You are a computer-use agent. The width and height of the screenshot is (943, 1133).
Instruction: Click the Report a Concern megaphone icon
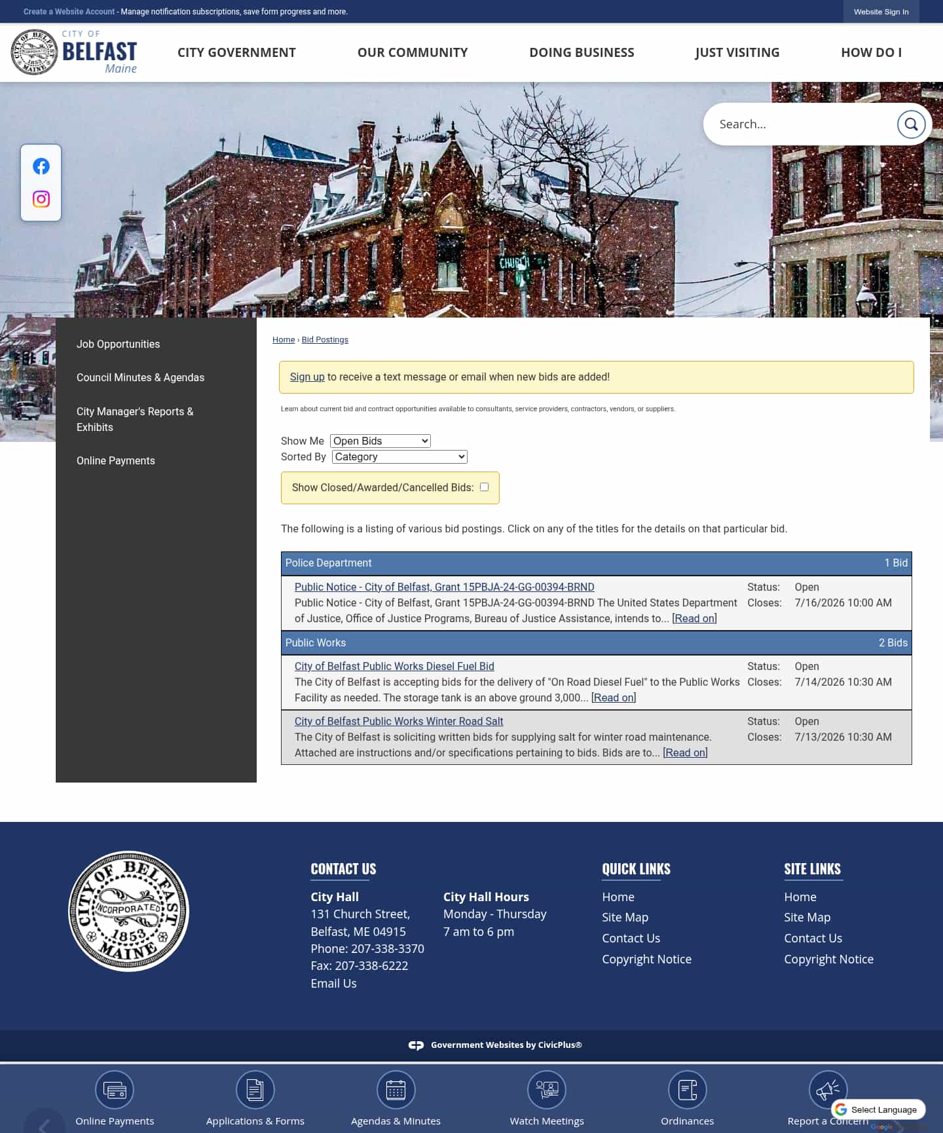point(828,1090)
